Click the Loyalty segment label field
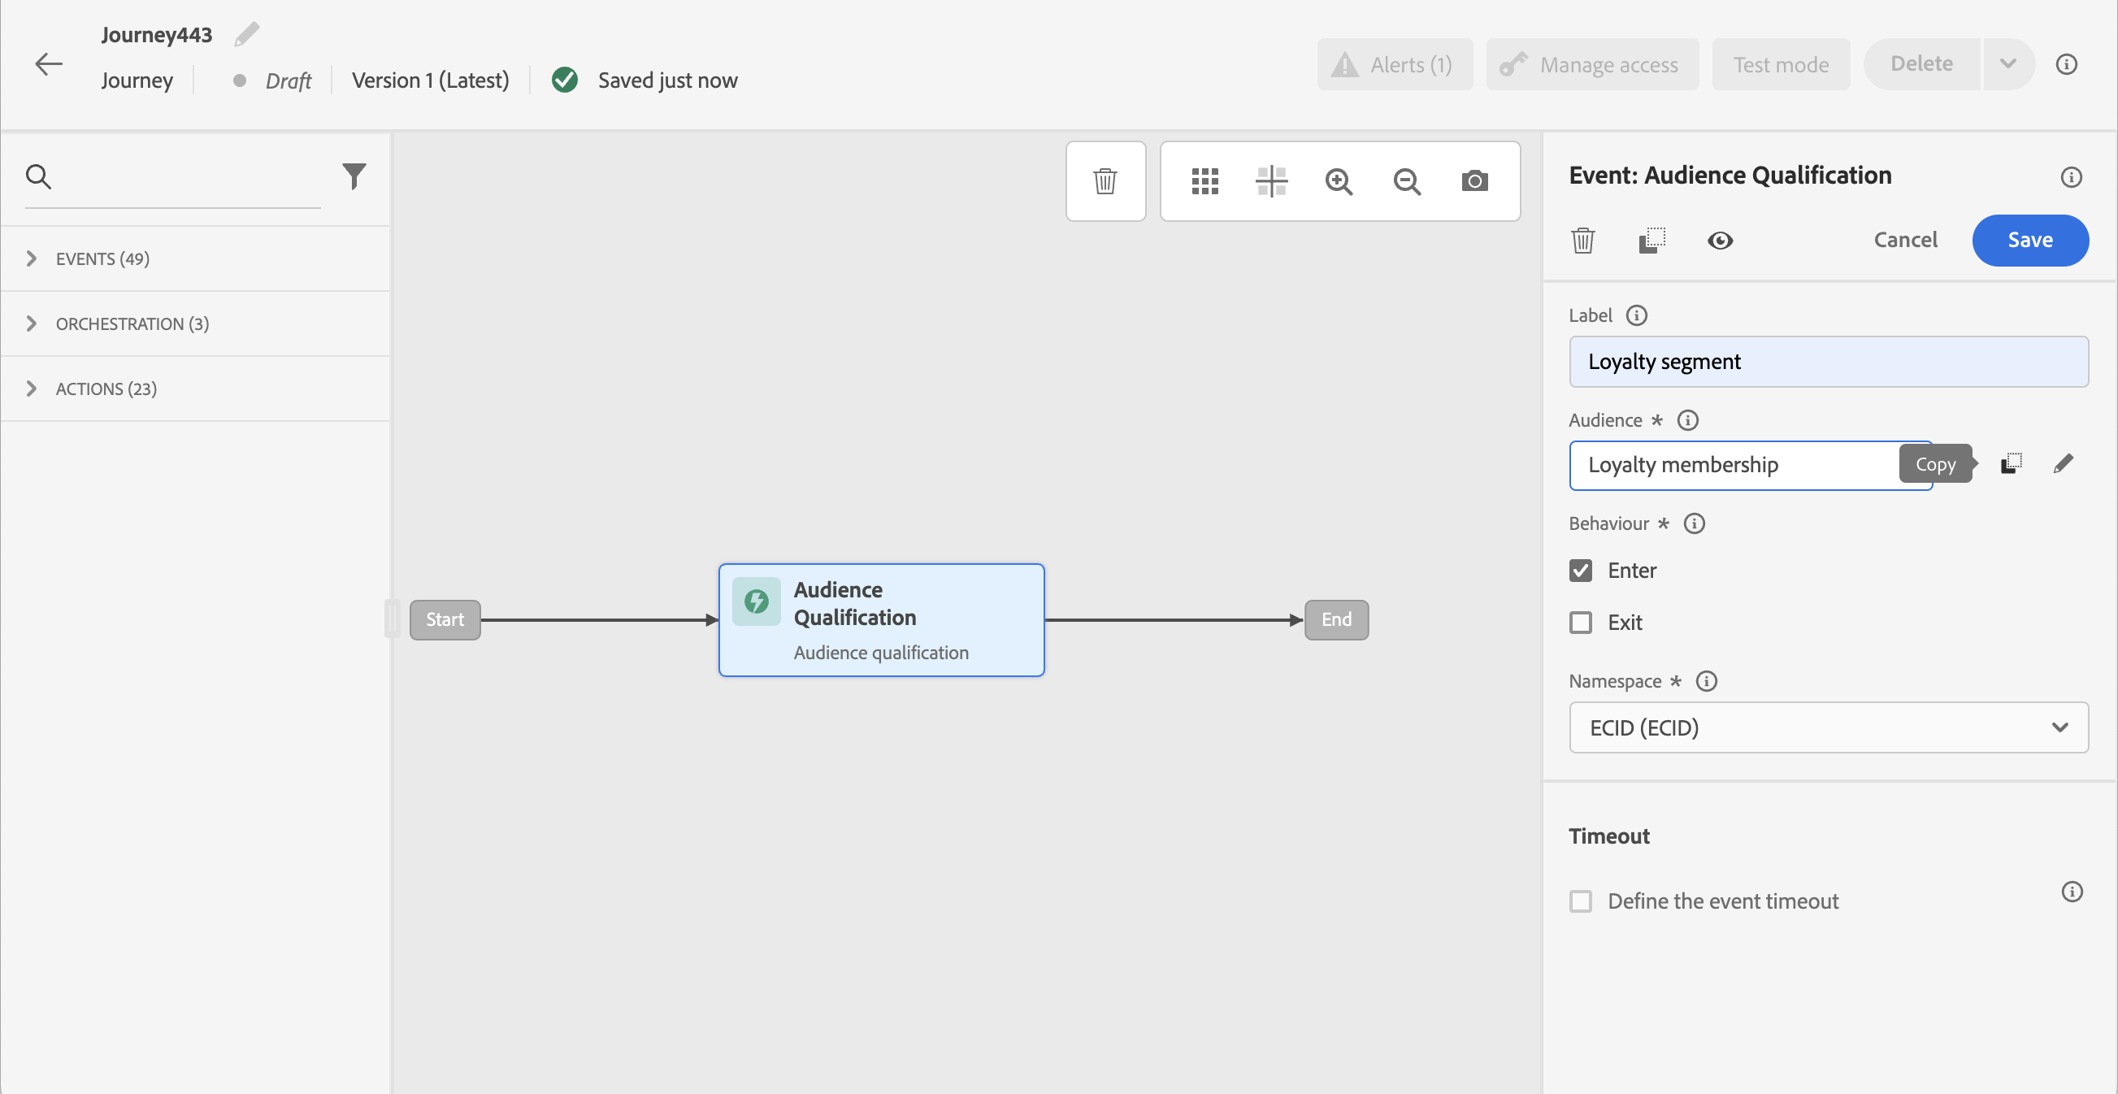 click(1828, 362)
